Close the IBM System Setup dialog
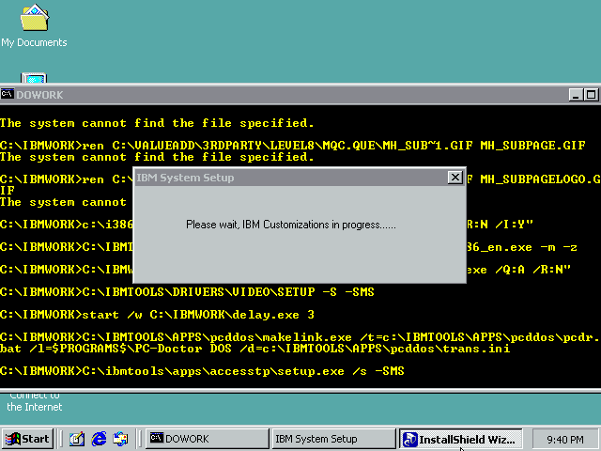 point(455,178)
